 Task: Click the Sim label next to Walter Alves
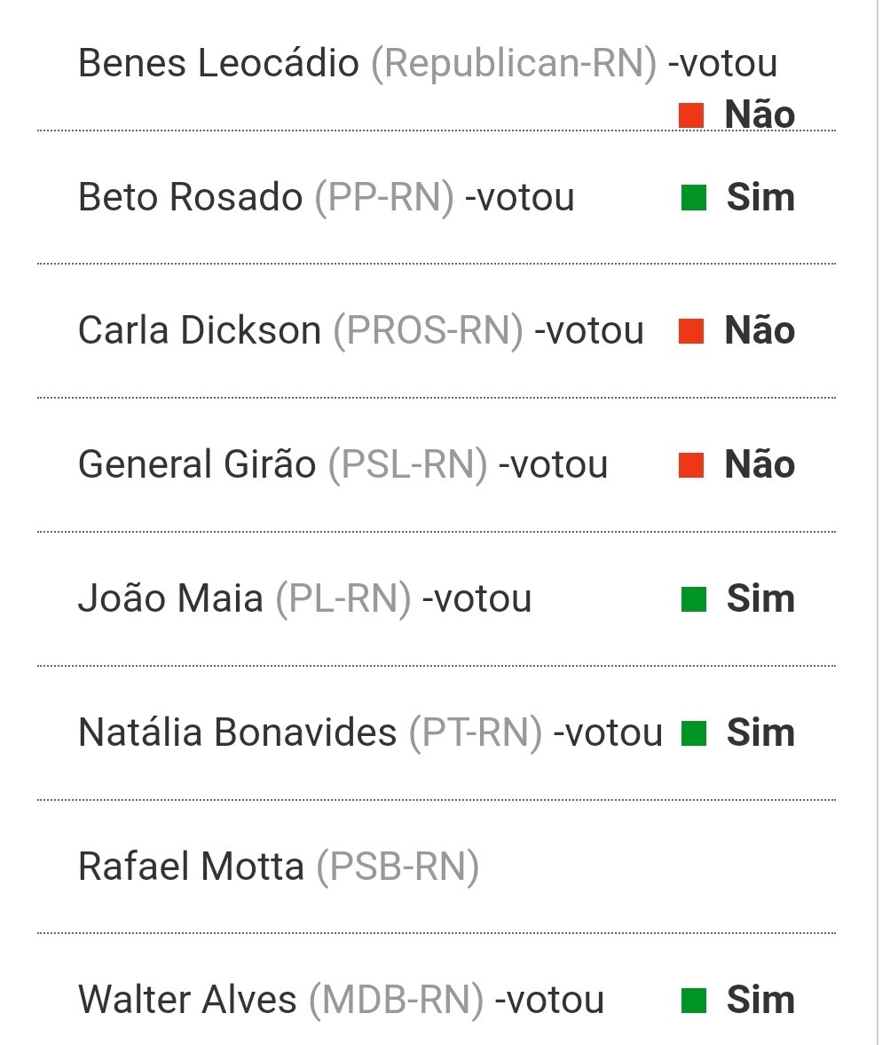(760, 1000)
